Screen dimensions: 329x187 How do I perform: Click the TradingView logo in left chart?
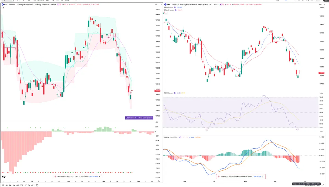(x=4, y=178)
